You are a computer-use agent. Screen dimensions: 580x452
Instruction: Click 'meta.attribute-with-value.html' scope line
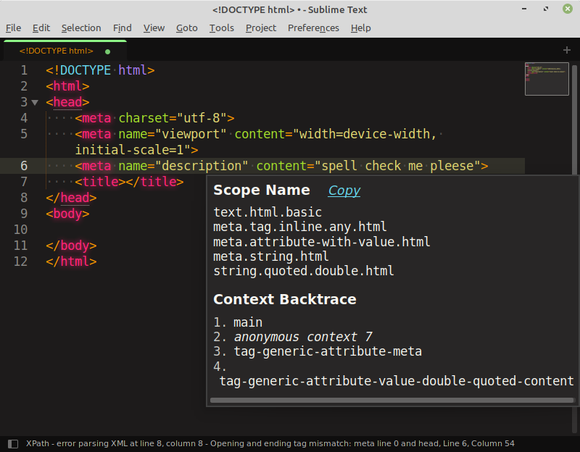[x=322, y=242]
